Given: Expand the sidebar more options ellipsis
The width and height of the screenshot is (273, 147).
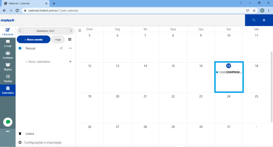Looking at the screenshot, I should [8, 131].
